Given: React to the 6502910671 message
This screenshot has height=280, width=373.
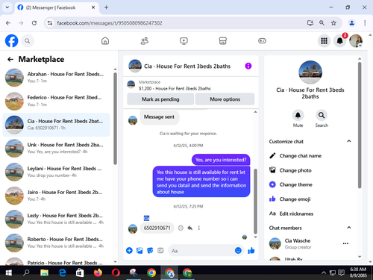Looking at the screenshot, I should tap(181, 228).
